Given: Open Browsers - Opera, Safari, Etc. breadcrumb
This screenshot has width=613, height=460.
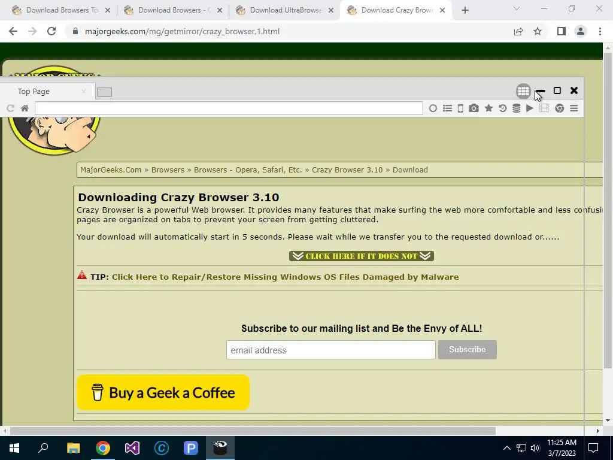Looking at the screenshot, I should [x=248, y=170].
